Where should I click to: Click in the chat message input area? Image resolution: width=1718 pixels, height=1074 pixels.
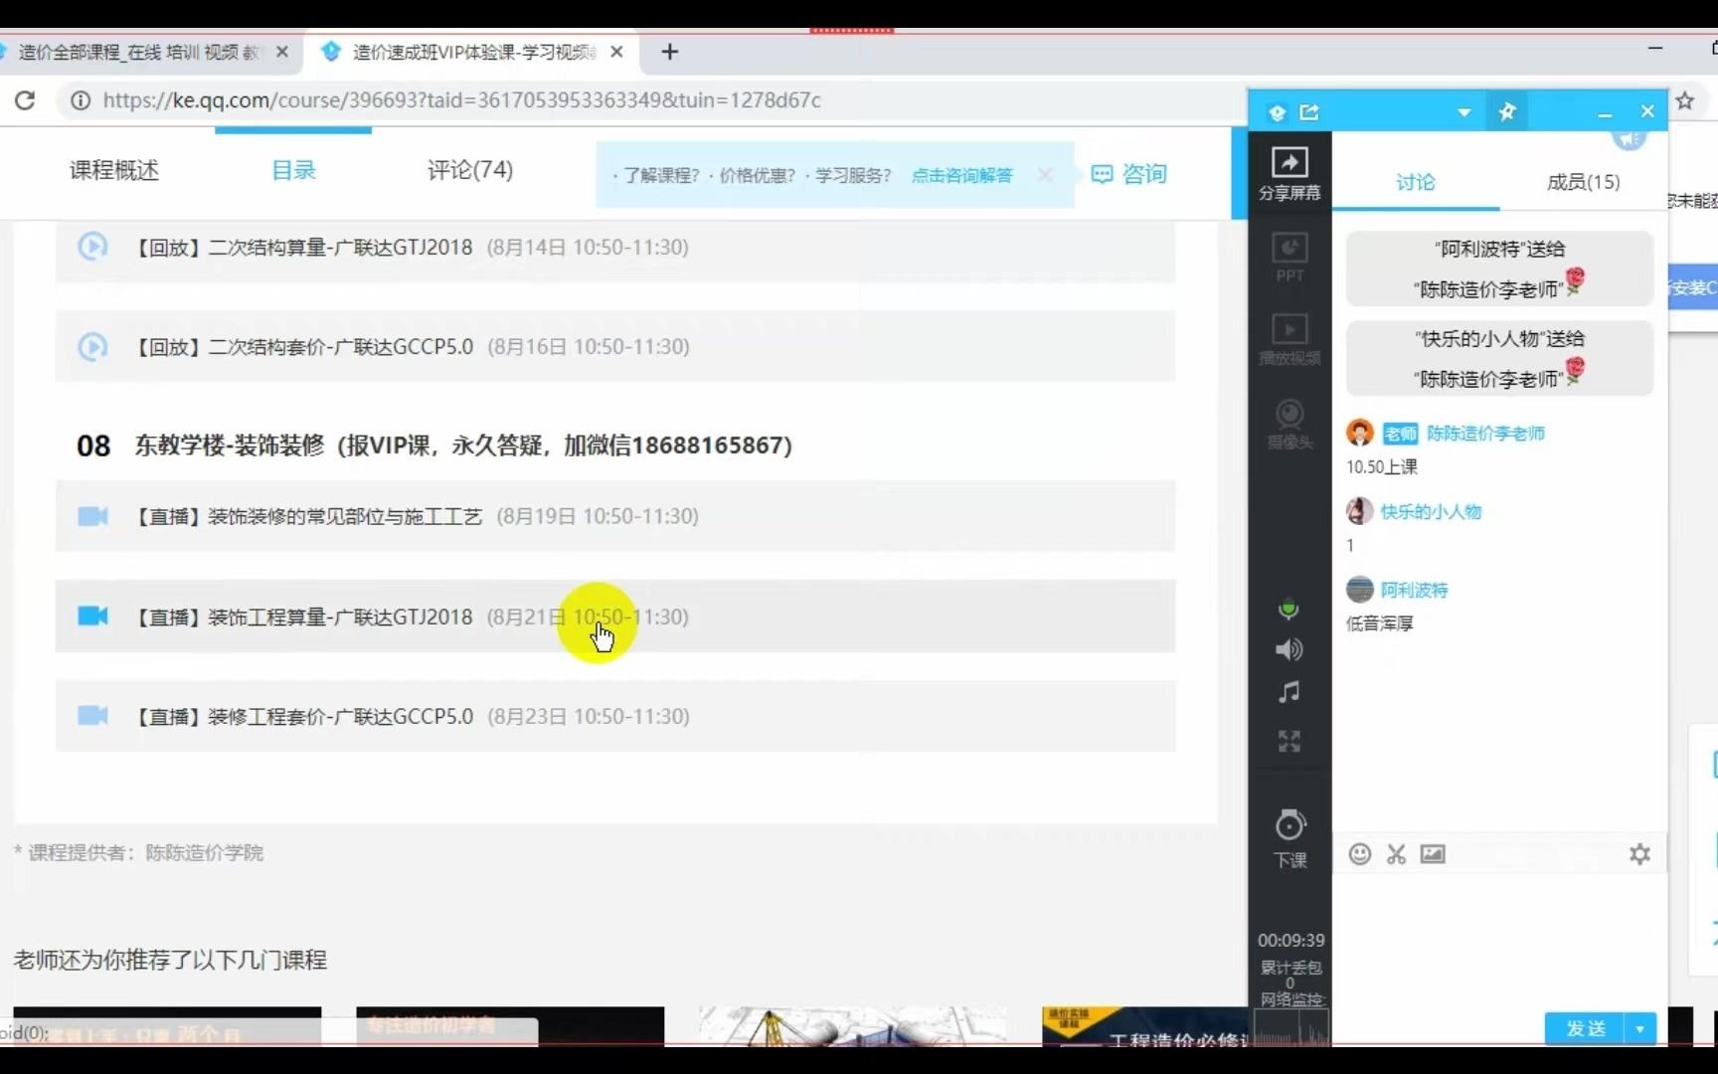pyautogui.click(x=1499, y=940)
